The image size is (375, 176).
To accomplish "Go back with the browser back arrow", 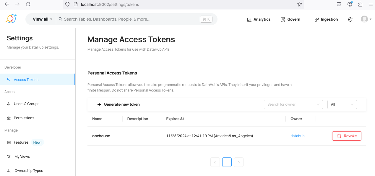I will tap(7, 4).
